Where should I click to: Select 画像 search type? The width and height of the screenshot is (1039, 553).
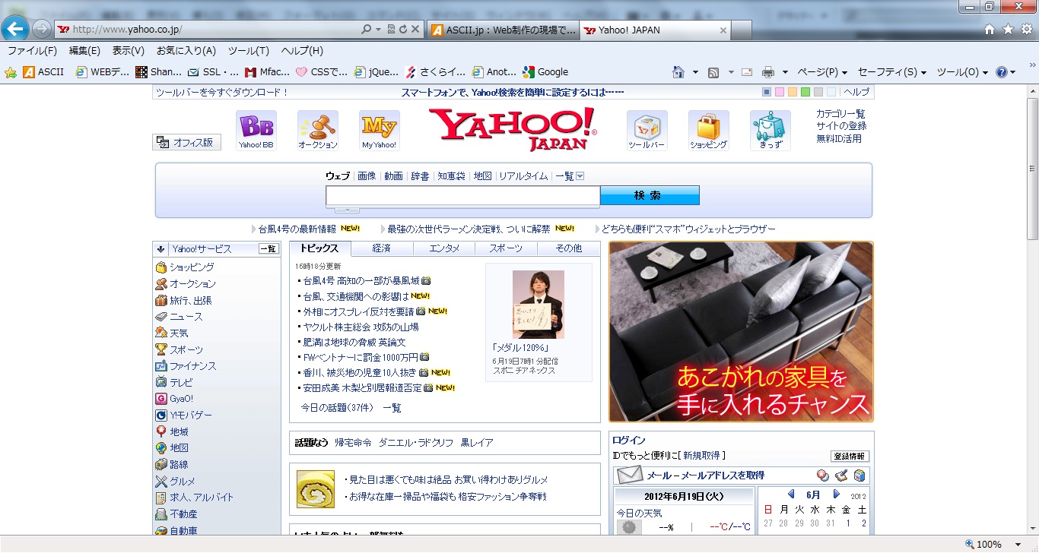pyautogui.click(x=367, y=176)
